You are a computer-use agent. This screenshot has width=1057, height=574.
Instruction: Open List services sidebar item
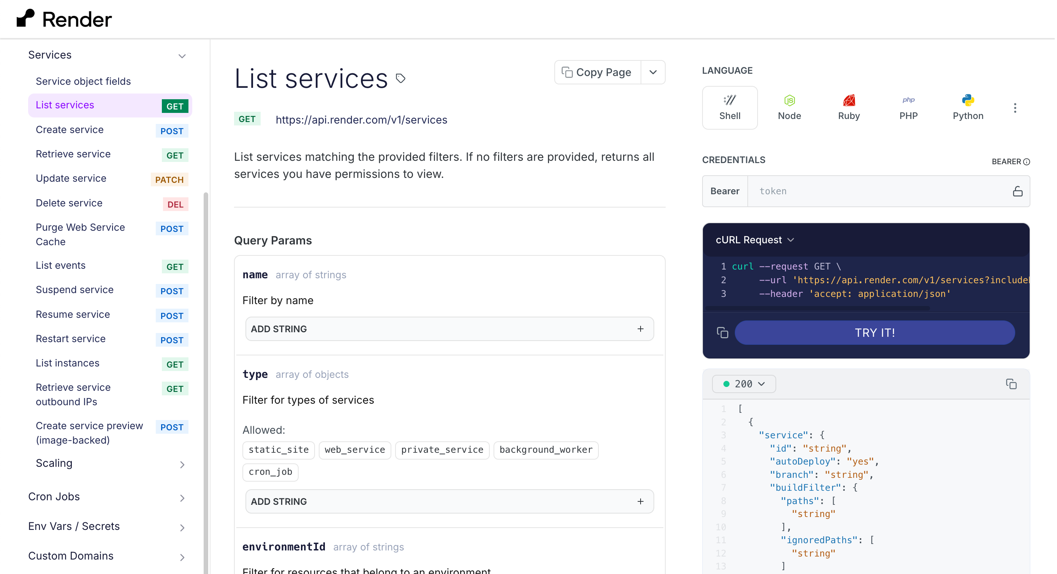[110, 106]
